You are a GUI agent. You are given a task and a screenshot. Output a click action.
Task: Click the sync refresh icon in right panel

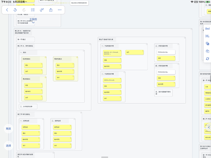(208, 59)
